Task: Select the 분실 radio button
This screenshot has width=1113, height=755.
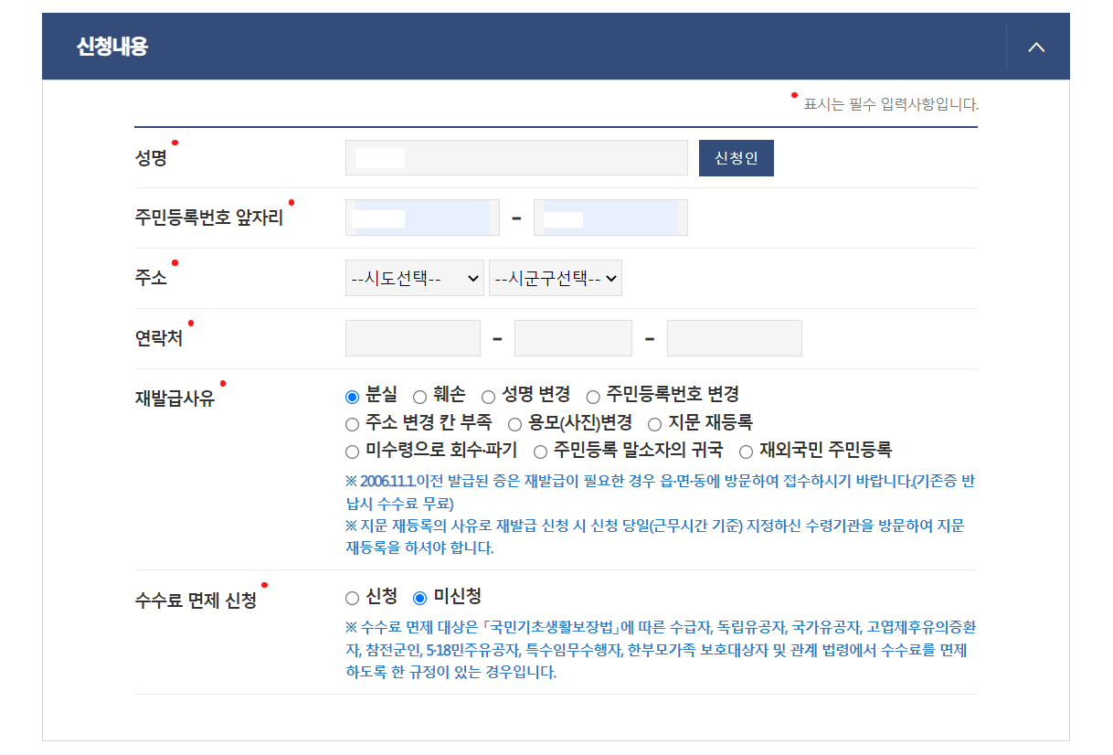Action: click(x=352, y=397)
